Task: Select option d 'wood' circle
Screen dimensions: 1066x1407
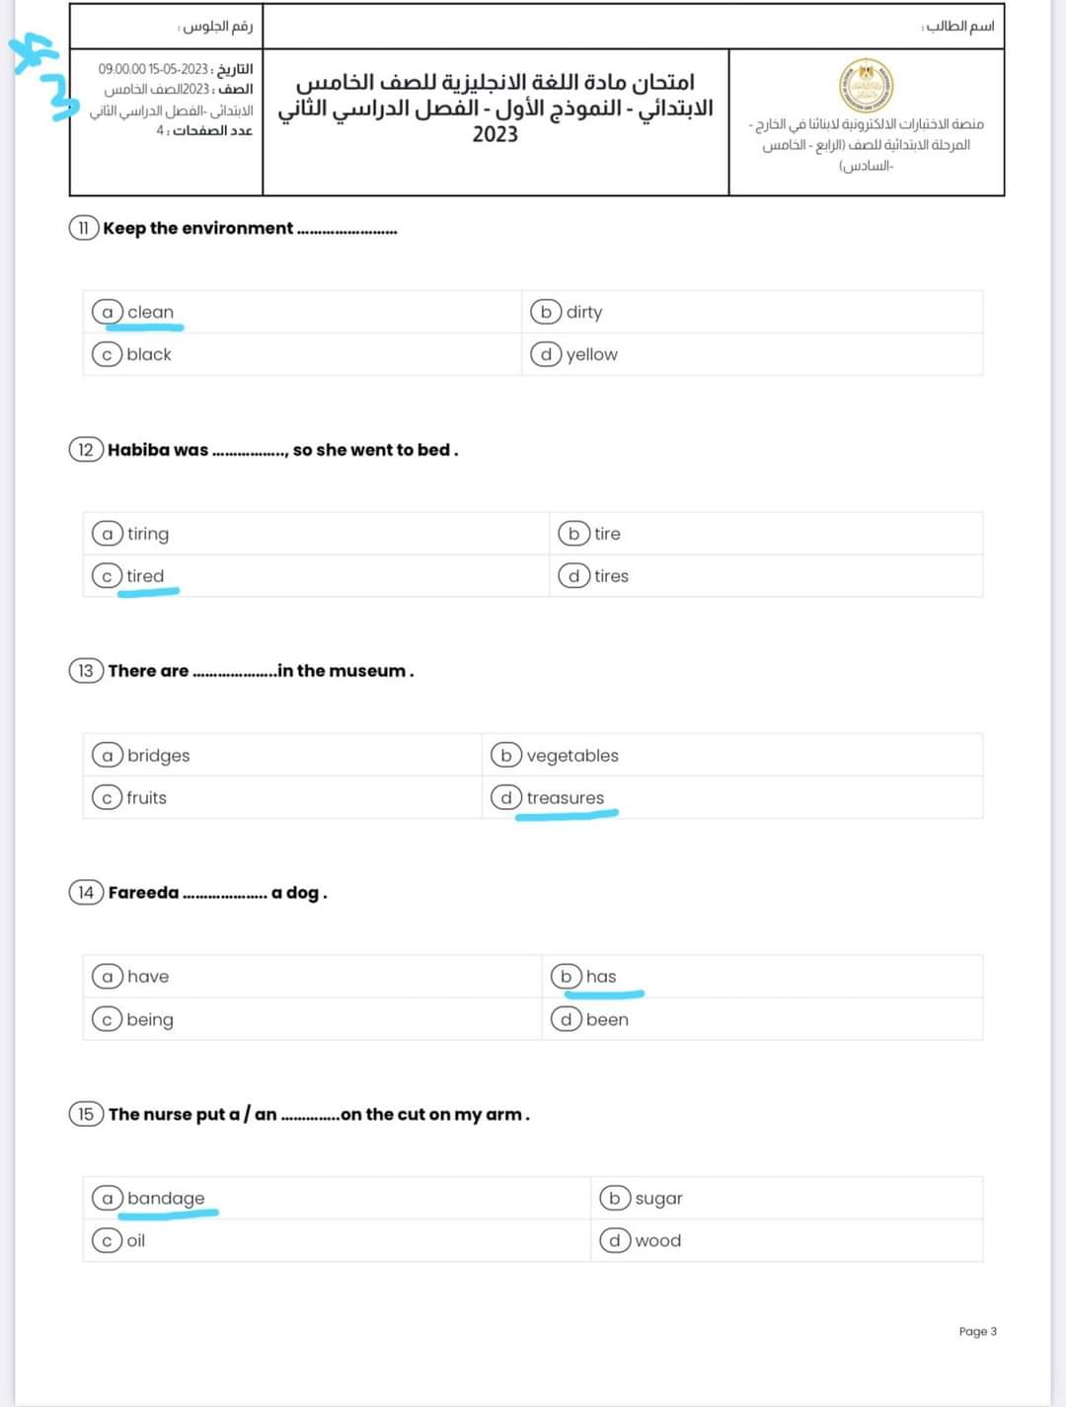Action: point(615,1240)
